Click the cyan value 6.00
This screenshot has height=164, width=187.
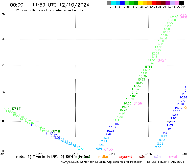pos(81,149)
